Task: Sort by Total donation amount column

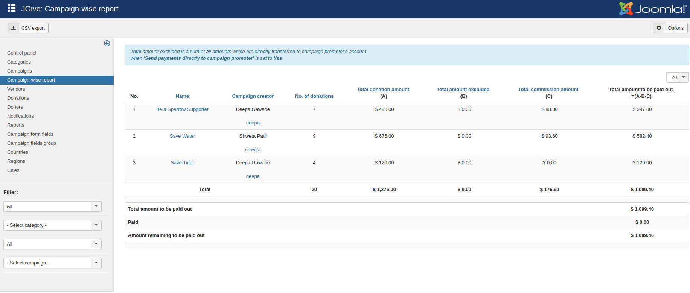Action: click(x=383, y=90)
